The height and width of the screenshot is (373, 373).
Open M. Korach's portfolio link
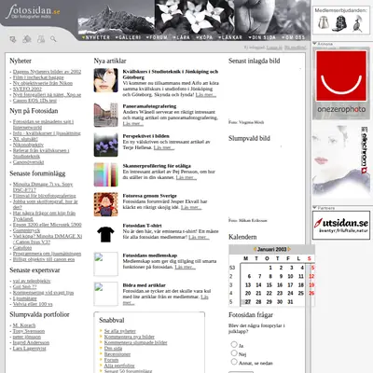[24, 325]
